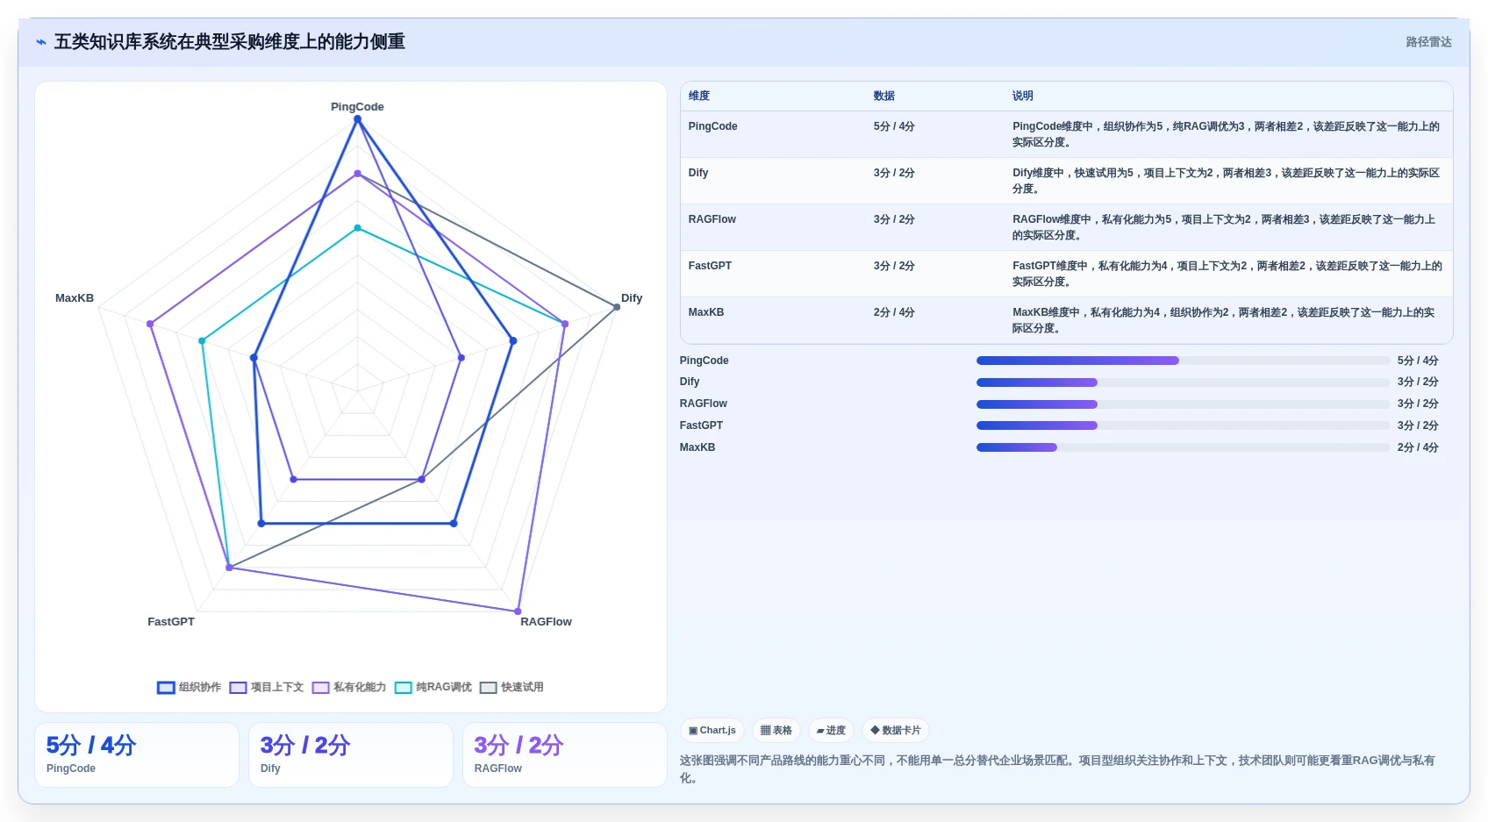1488x822 pixels.
Task: Click the footnote paragraph starting 这张图强调
Action: pyautogui.click(x=1058, y=769)
